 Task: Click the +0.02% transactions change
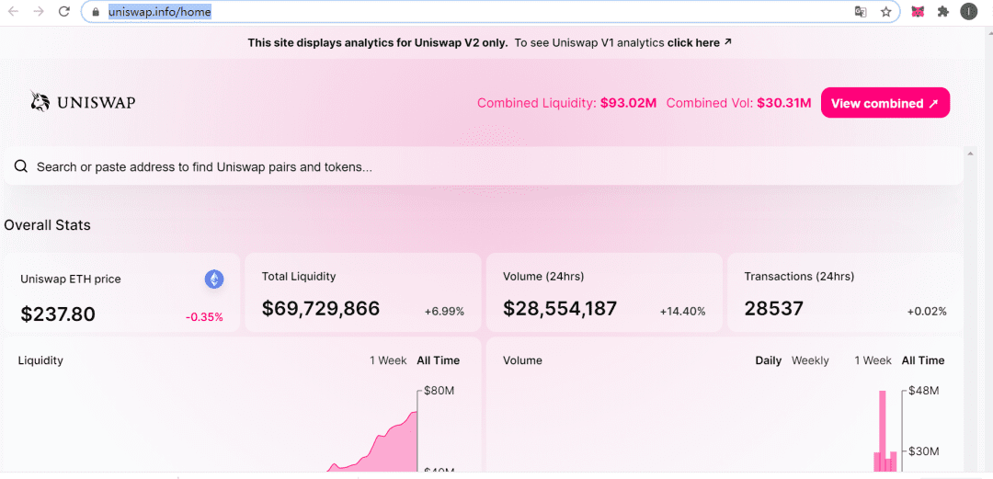[927, 311]
